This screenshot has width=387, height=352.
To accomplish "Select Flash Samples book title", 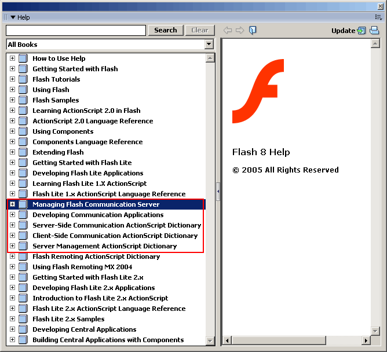I will pos(56,100).
